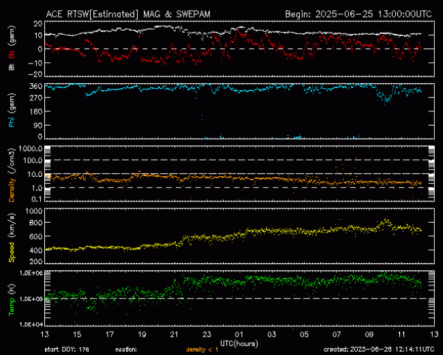Viewport: 443px width, 355px height.
Task: Click the '(km/s)' speed unit label
Action: tap(12, 226)
